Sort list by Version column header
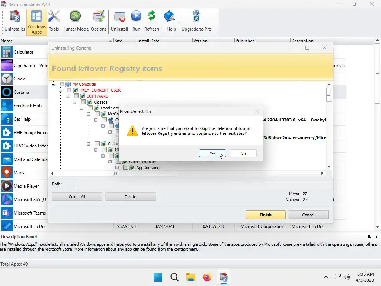 click(x=214, y=41)
